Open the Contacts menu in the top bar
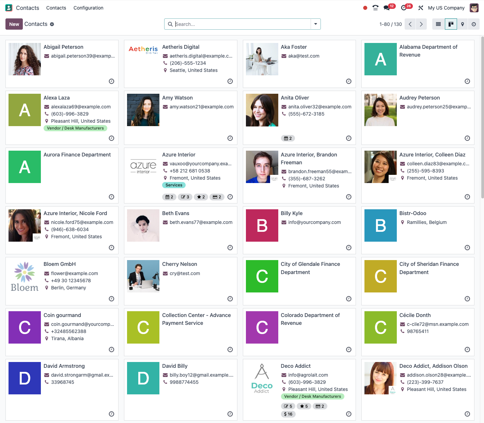The image size is (484, 423). tap(56, 8)
